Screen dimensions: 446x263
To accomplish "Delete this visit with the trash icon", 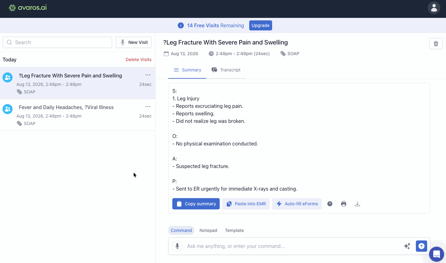I will 436,44.
